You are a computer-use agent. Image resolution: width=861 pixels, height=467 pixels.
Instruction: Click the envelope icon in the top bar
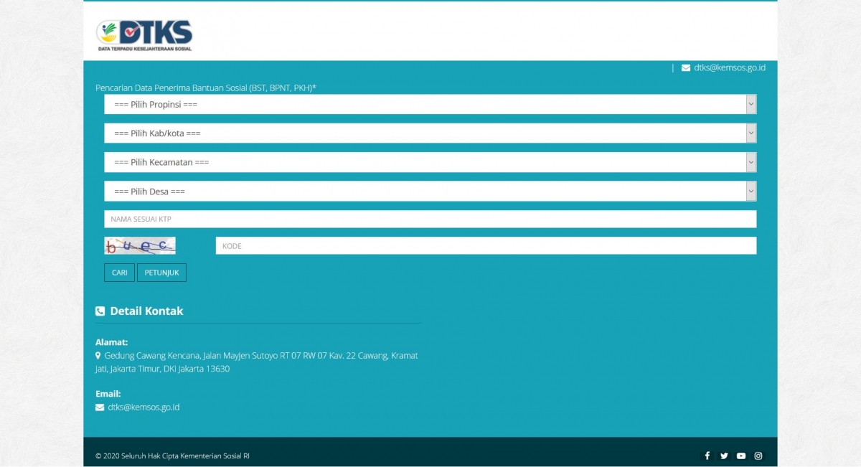click(686, 68)
